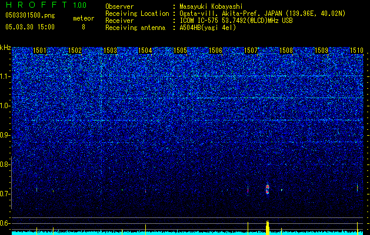Select the Ogata-vill. Akita-Pref. JAPAN location text
The height and width of the screenshot is (235, 370).
(x=262, y=14)
